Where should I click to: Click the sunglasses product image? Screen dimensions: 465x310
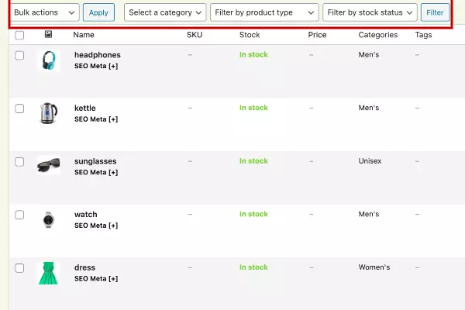click(48, 165)
